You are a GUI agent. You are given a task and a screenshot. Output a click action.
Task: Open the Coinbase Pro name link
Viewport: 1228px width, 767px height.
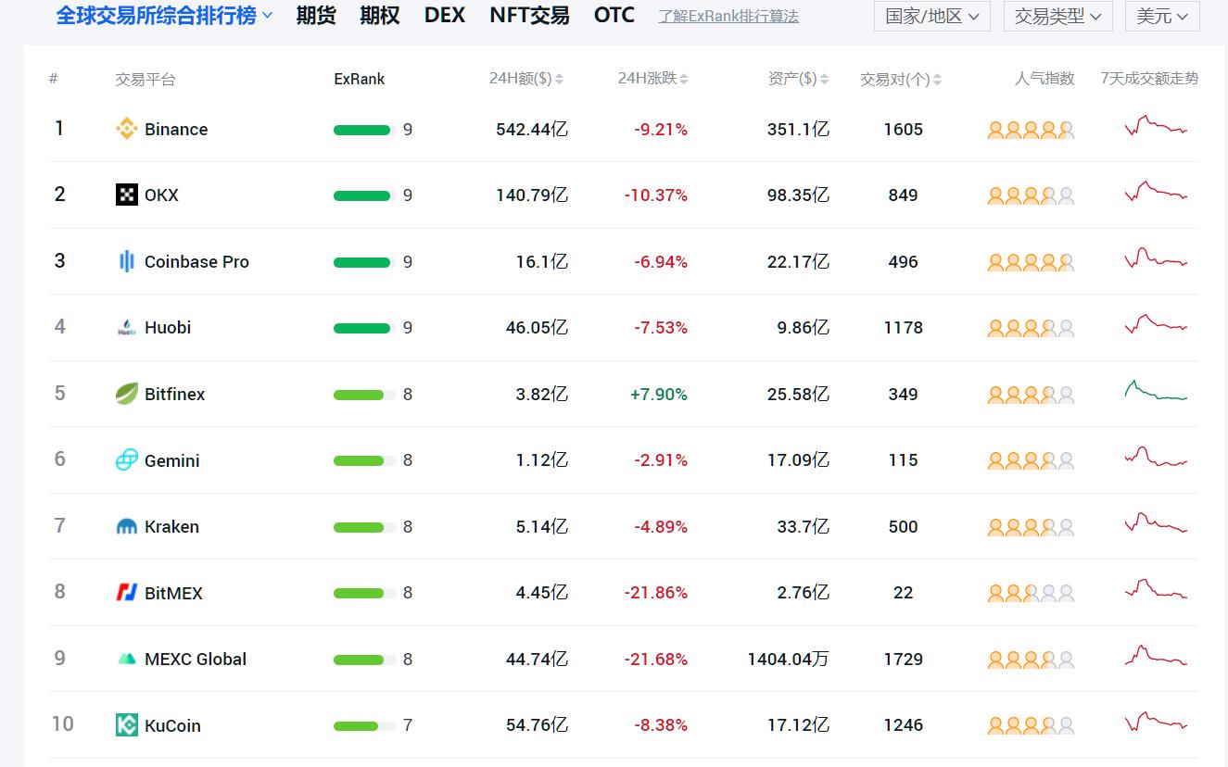[x=196, y=261]
